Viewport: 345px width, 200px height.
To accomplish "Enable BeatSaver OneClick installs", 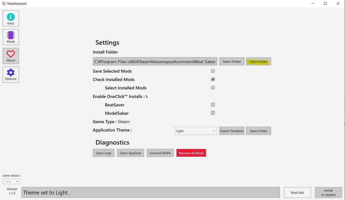I will [x=213, y=105].
